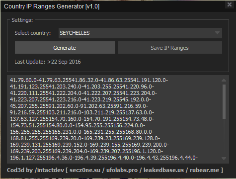This screenshot has width=236, height=179.
Task: Click the IP line starting '156.255.255.255'
Action: (82, 132)
